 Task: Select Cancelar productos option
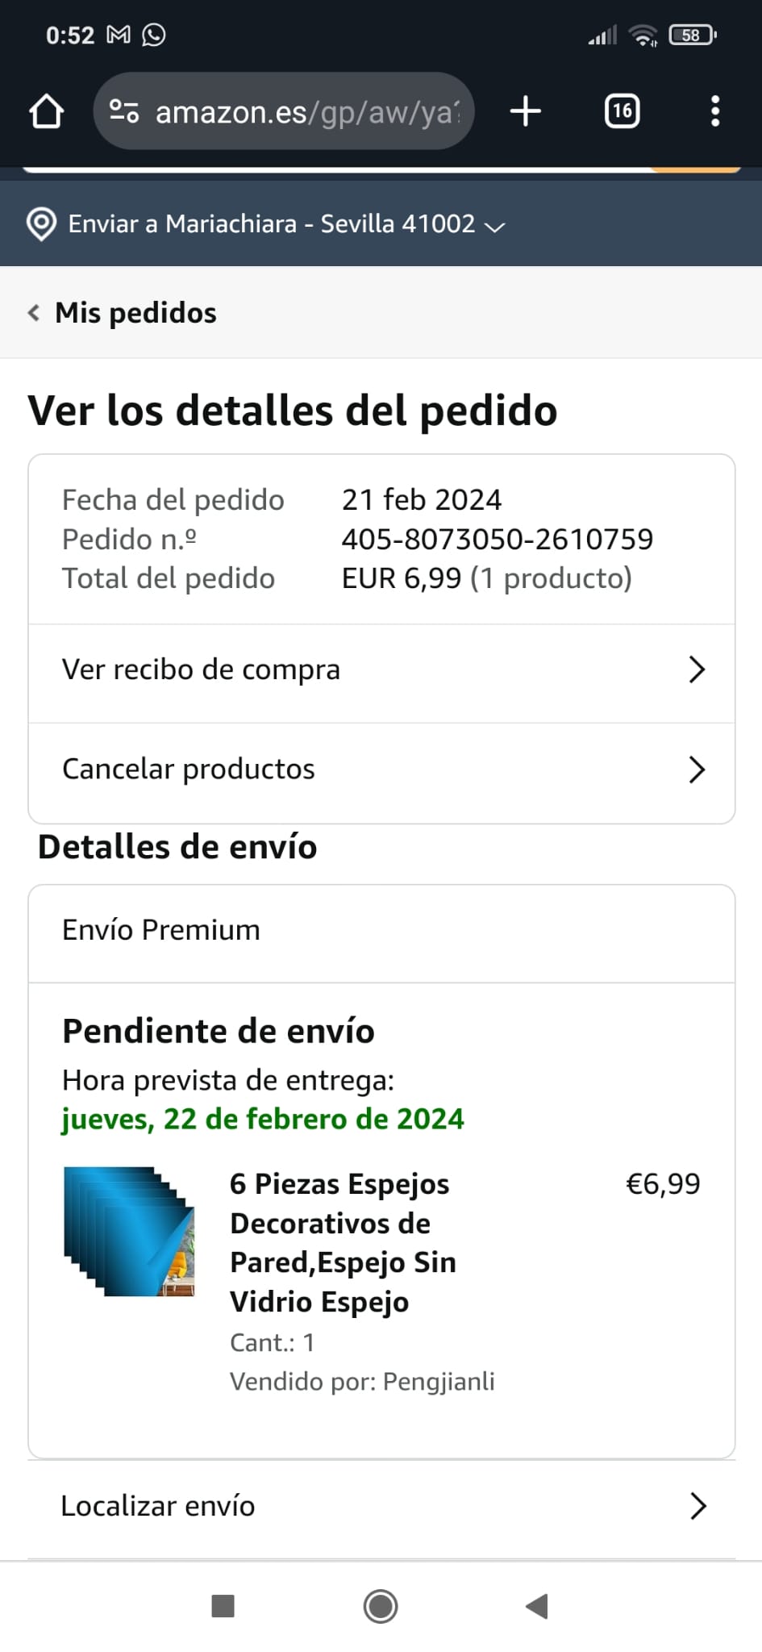point(189,770)
